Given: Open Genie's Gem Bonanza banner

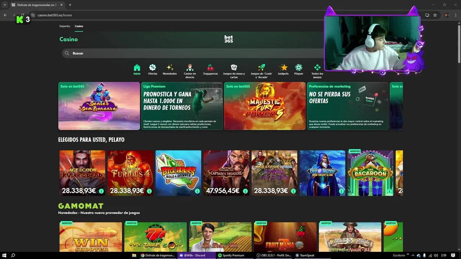Looking at the screenshot, I should tap(99, 106).
